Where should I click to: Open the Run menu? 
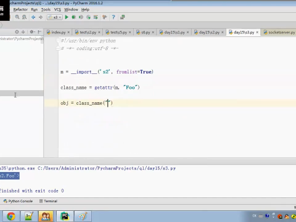(x=35, y=9)
